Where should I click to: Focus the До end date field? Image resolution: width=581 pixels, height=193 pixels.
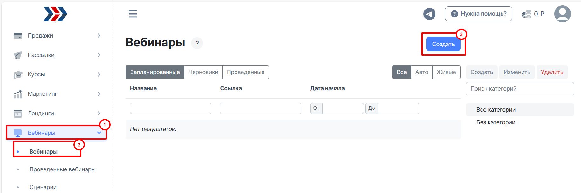click(398, 108)
